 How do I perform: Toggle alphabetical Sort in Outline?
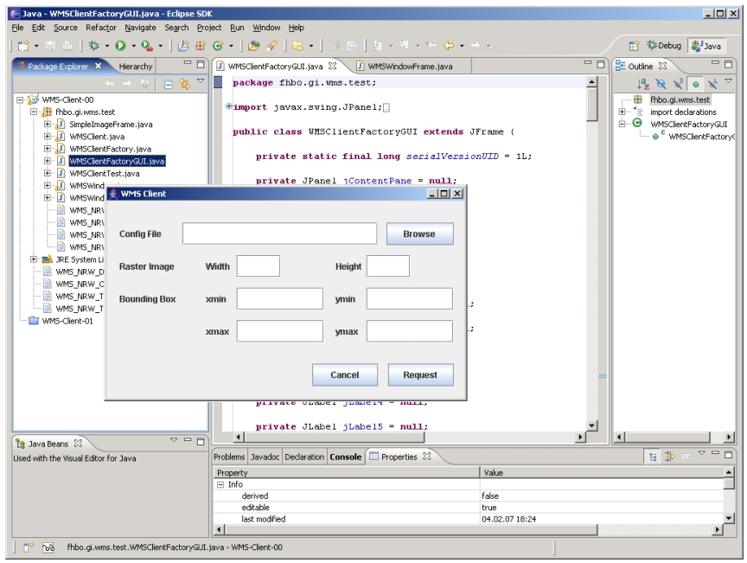[x=643, y=85]
